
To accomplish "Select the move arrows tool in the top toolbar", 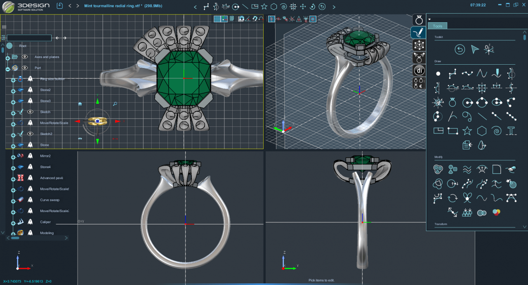I will pyautogui.click(x=303, y=6).
